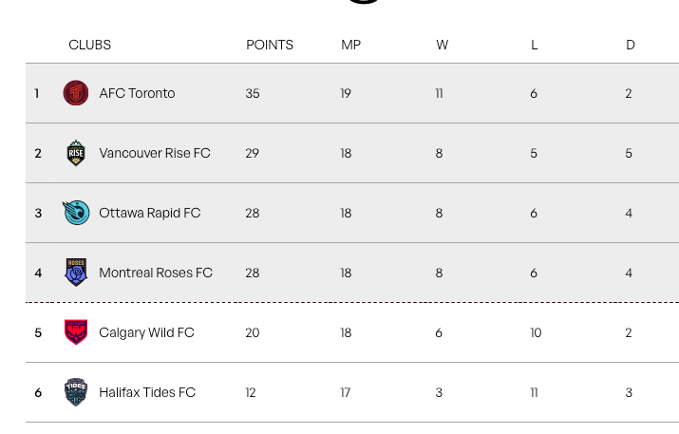The height and width of the screenshot is (434, 679).
Task: Click AFC Toronto's 35 points value
Action: point(253,93)
